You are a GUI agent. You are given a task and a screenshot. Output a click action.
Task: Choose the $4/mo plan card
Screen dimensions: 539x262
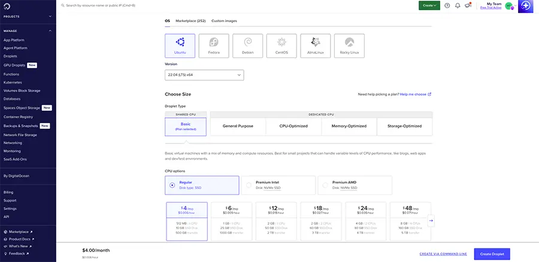(x=187, y=221)
